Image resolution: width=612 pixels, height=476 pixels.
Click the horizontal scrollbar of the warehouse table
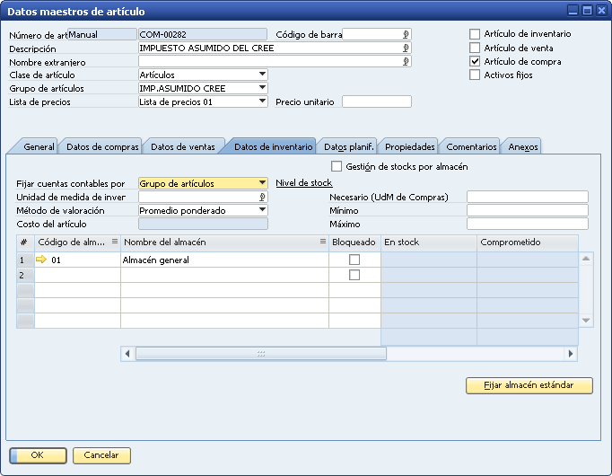pos(260,354)
